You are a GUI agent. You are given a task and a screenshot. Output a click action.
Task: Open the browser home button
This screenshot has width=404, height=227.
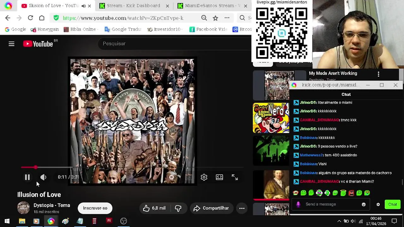[x=42, y=18]
